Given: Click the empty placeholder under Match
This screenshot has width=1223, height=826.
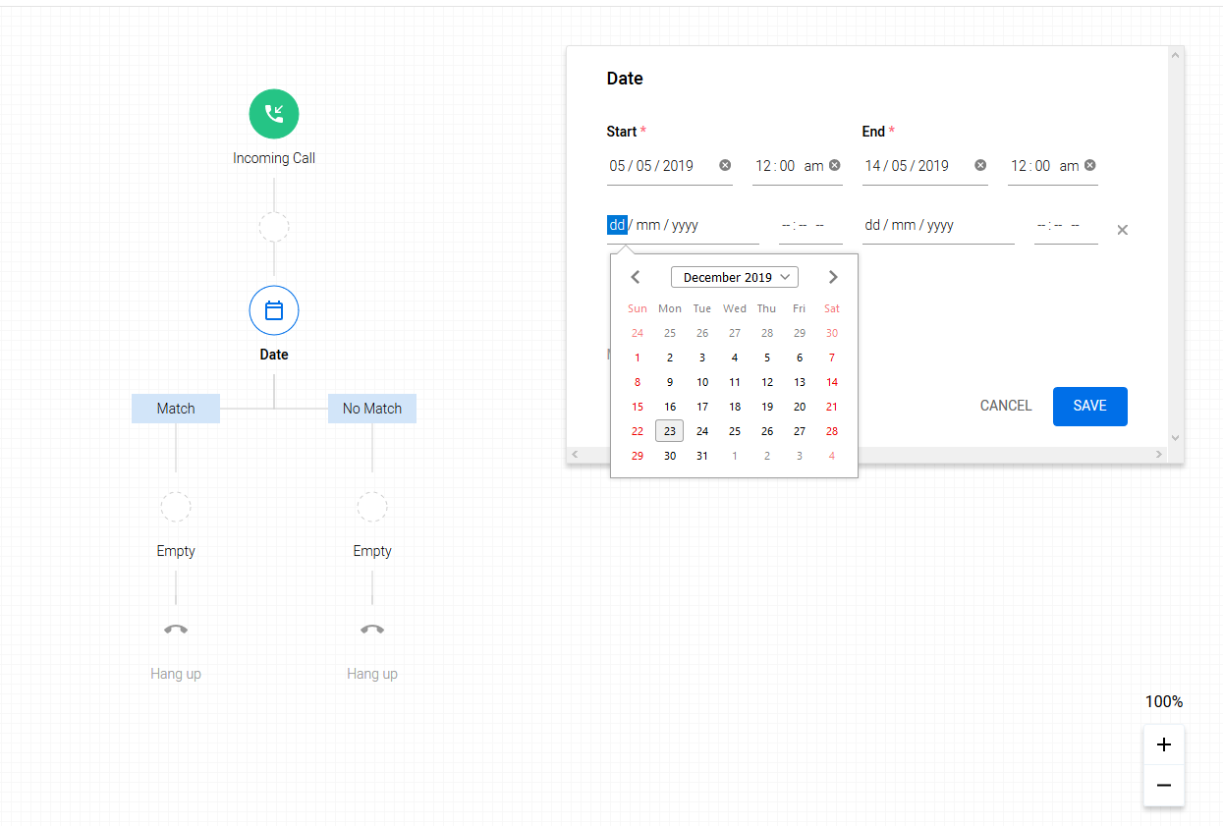Looking at the screenshot, I should point(176,507).
